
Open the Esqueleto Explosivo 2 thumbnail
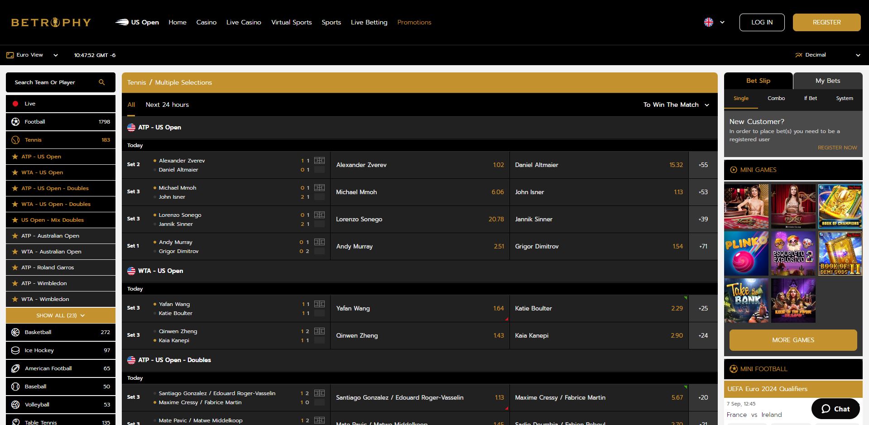point(793,253)
